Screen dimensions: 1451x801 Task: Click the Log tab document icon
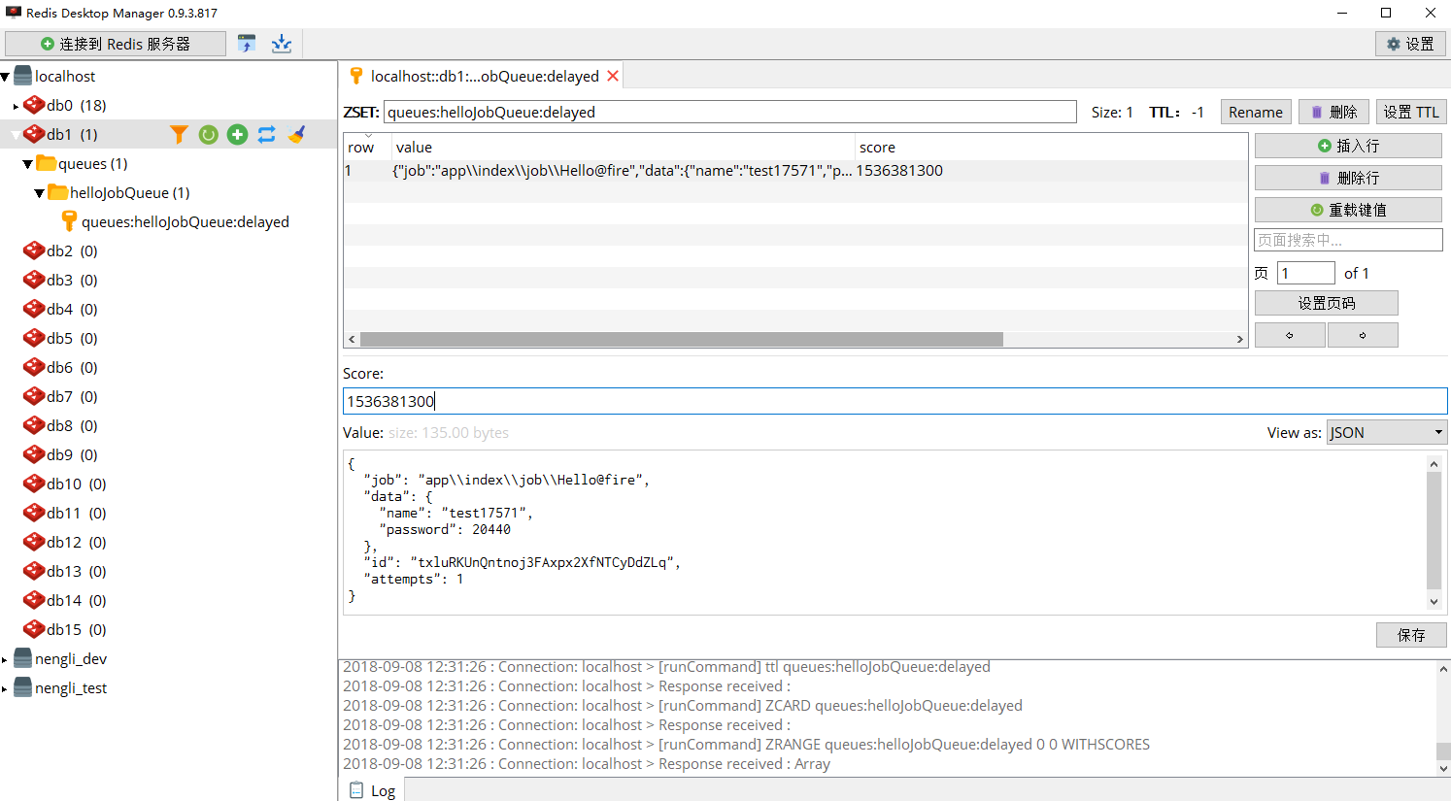click(x=356, y=790)
